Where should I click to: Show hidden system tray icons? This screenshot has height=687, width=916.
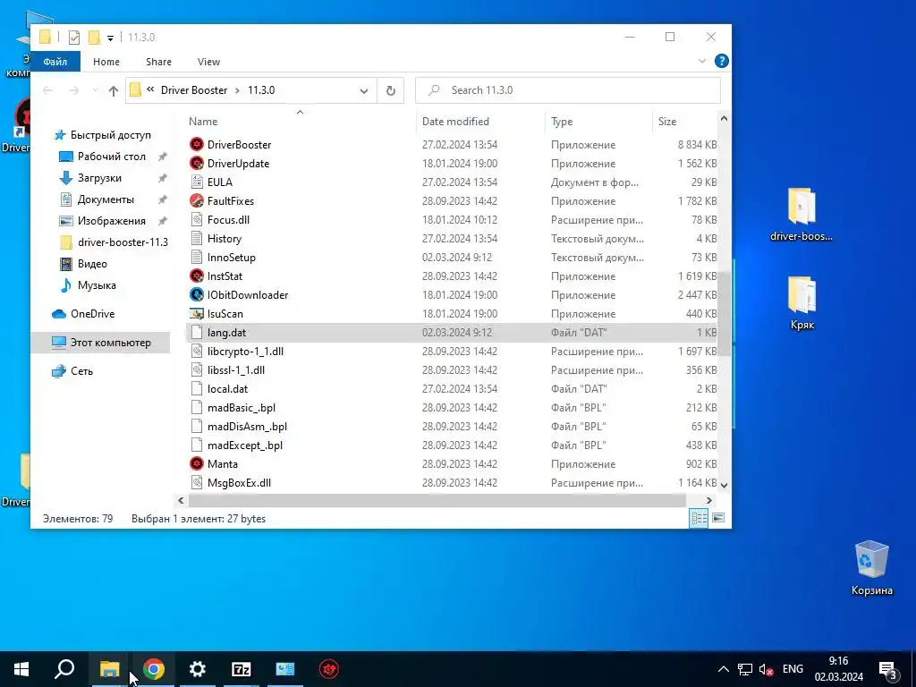coord(723,669)
